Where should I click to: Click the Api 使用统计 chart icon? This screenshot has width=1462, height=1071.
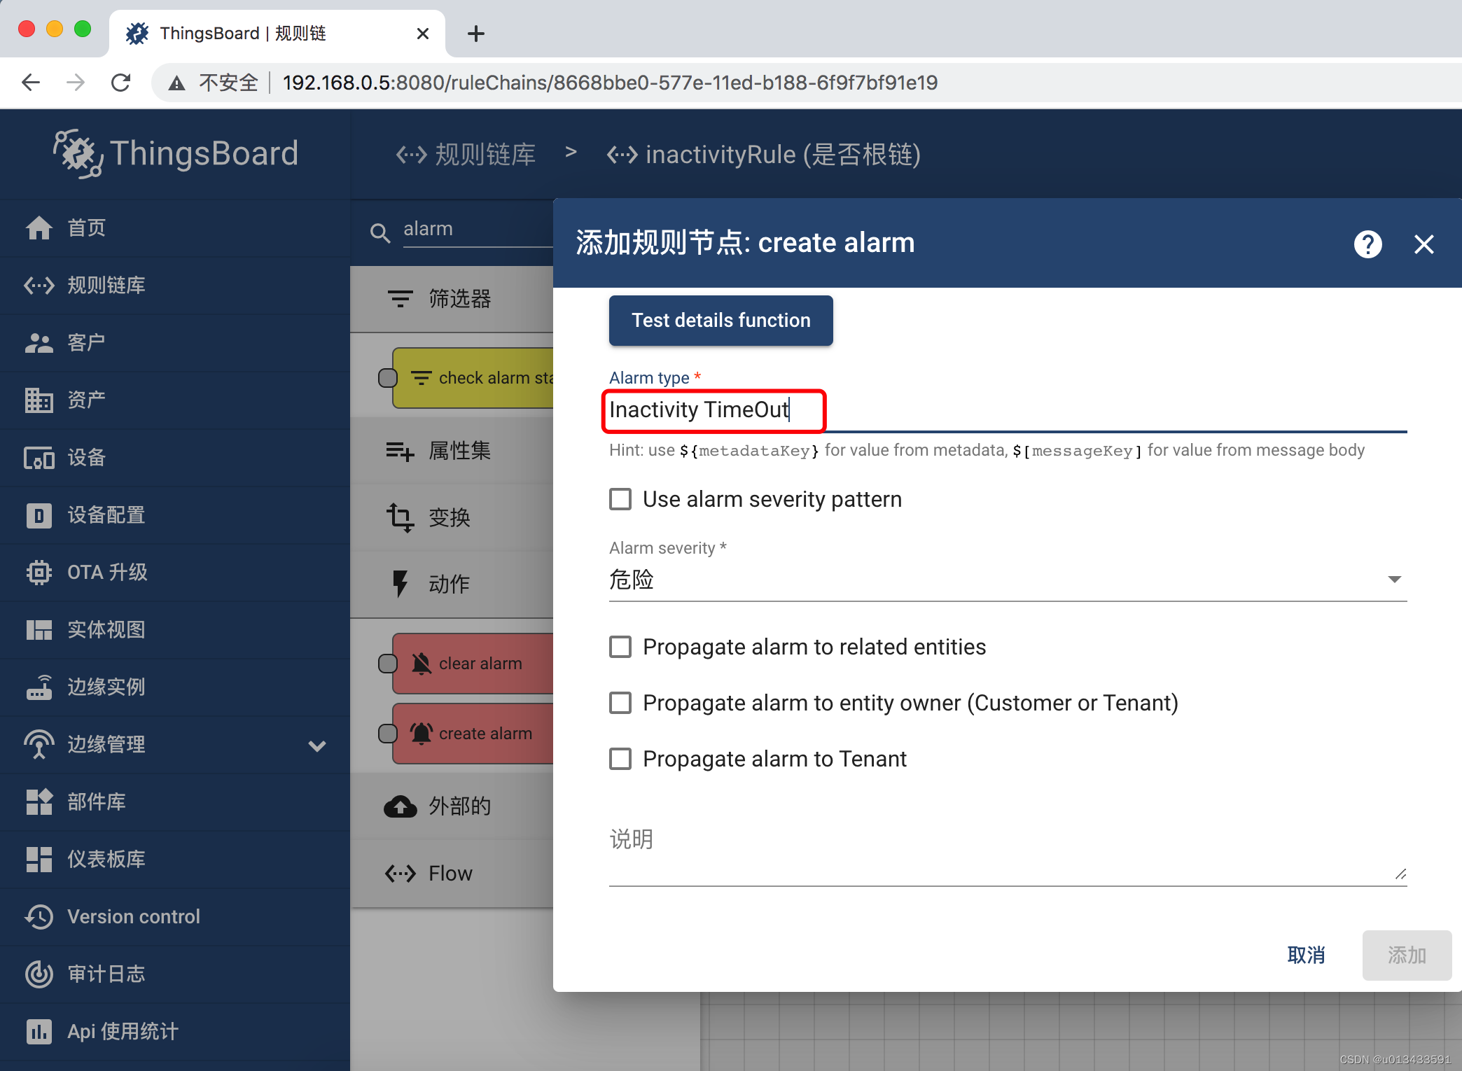click(39, 1032)
